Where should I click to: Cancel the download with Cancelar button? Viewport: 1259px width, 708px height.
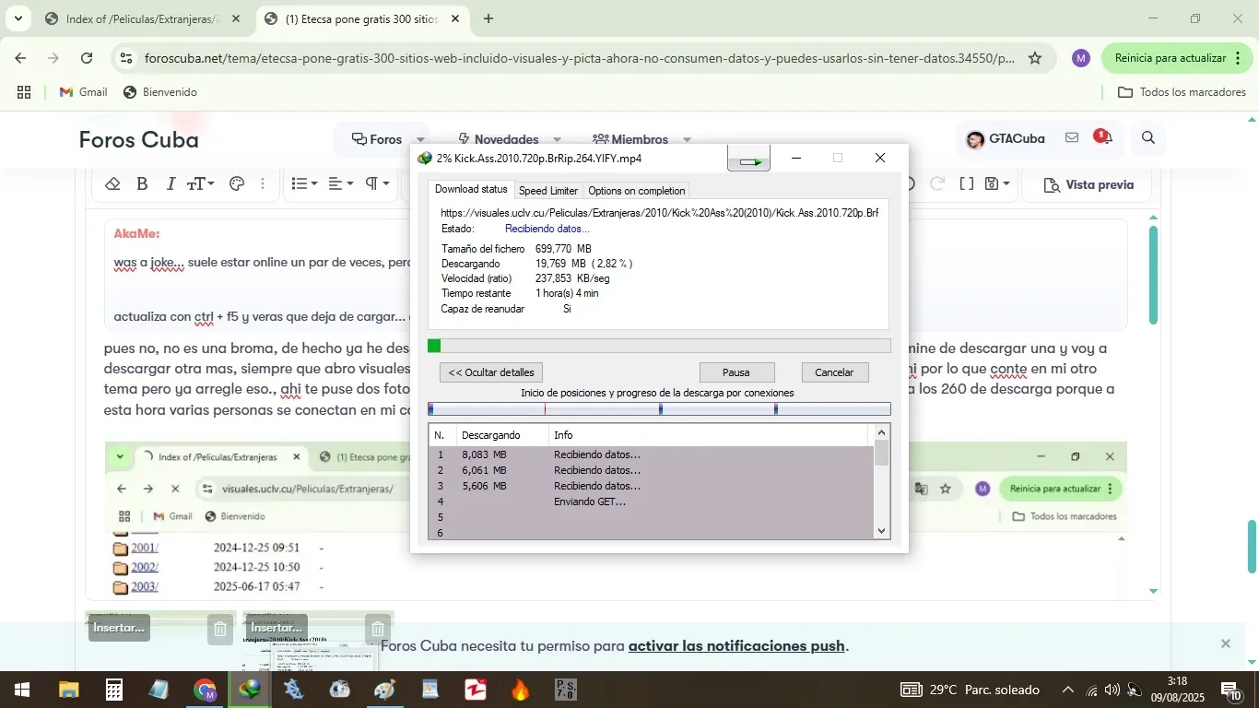click(834, 372)
